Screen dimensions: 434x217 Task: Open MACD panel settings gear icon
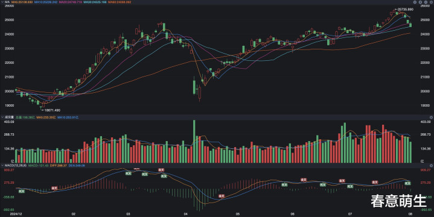431,166
